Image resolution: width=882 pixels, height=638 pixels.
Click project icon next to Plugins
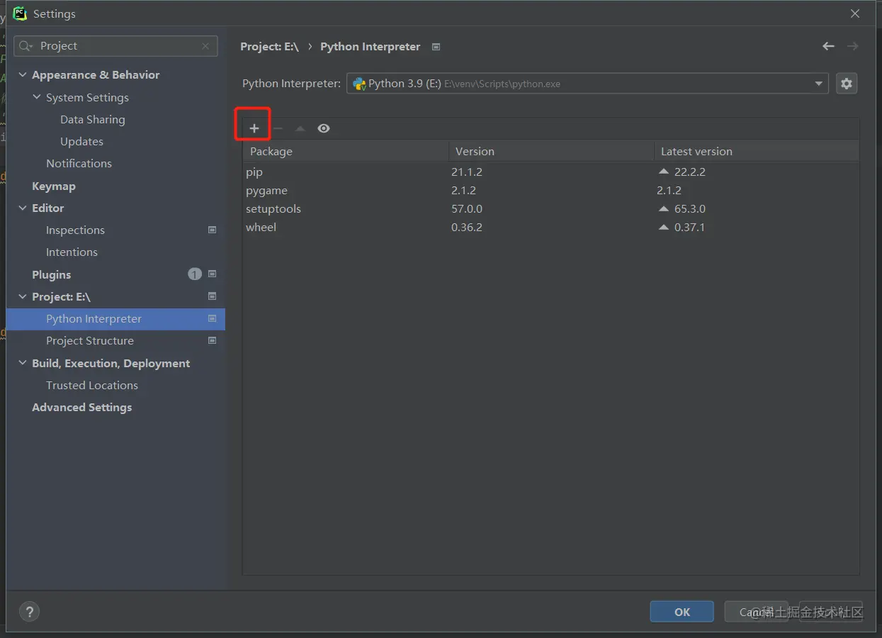pyautogui.click(x=212, y=274)
